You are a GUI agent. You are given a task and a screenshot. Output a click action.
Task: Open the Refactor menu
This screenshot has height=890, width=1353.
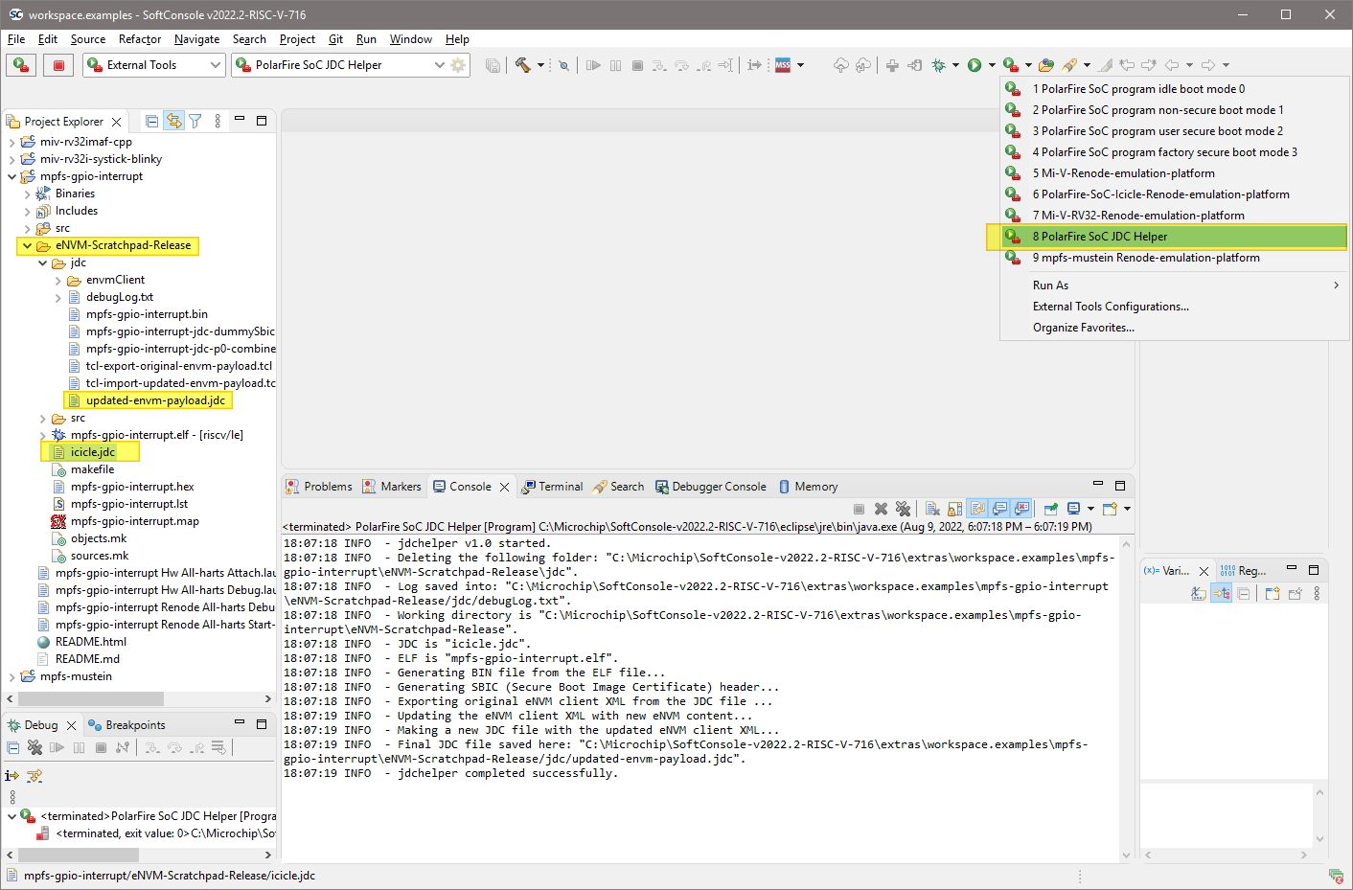pos(140,39)
